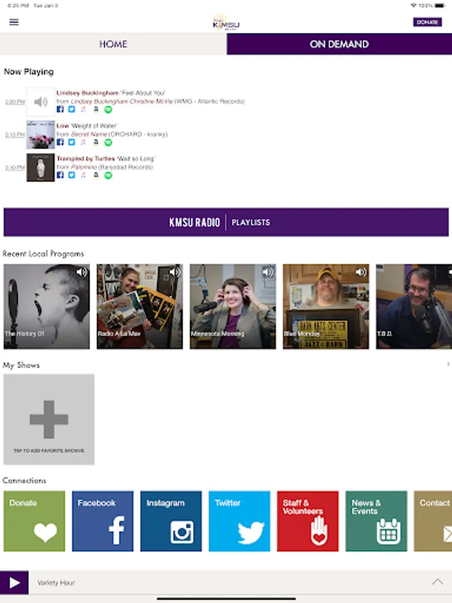The image size is (452, 603).
Task: Tap speaker icon on Blue Monday
Action: click(x=361, y=272)
